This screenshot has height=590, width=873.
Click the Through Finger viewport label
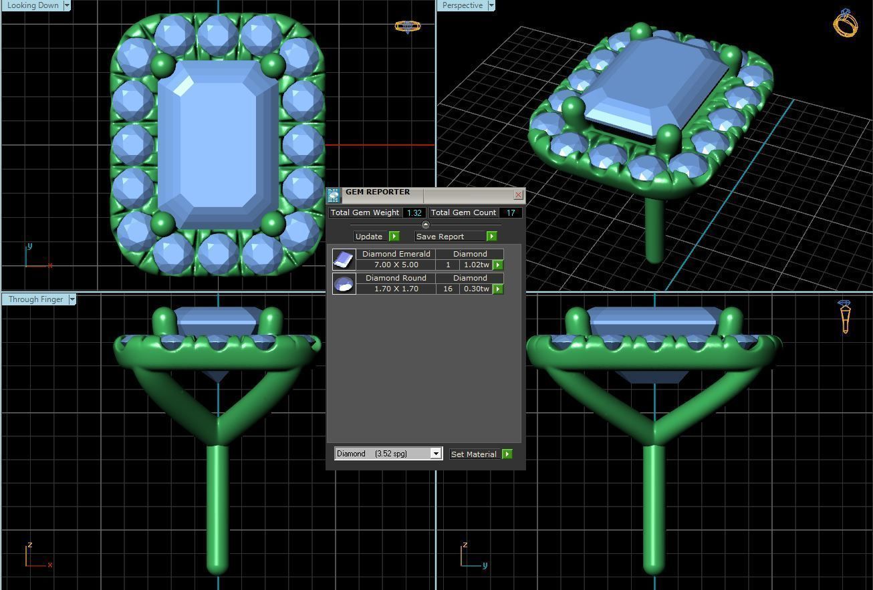[36, 299]
